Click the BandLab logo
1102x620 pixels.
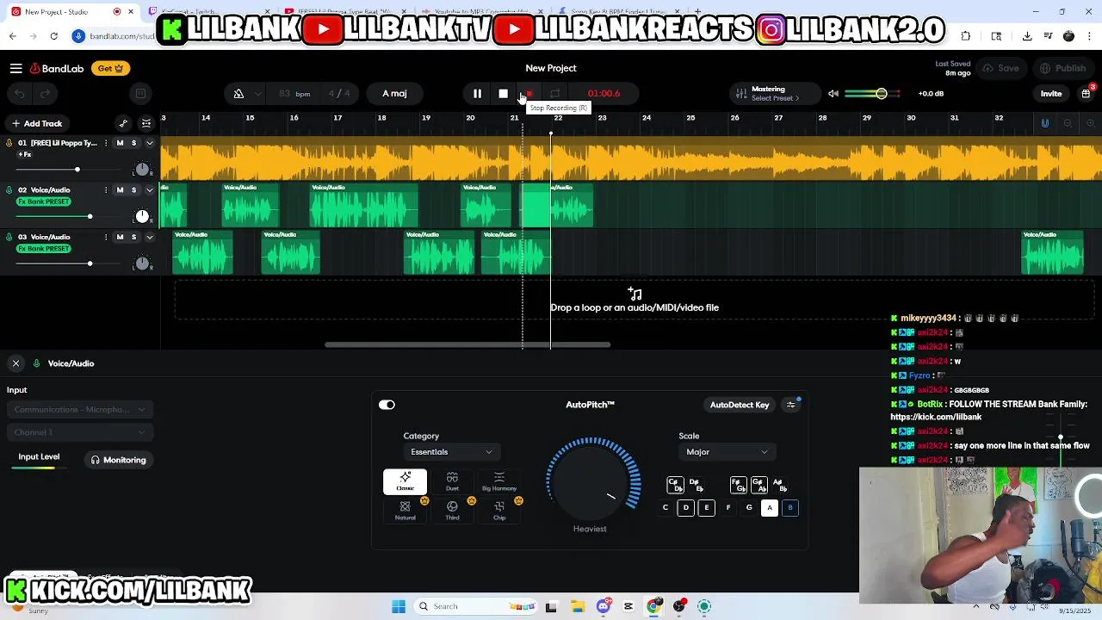pos(58,68)
